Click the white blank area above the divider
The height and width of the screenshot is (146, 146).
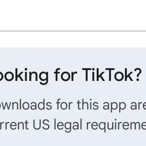click(x=73, y=15)
